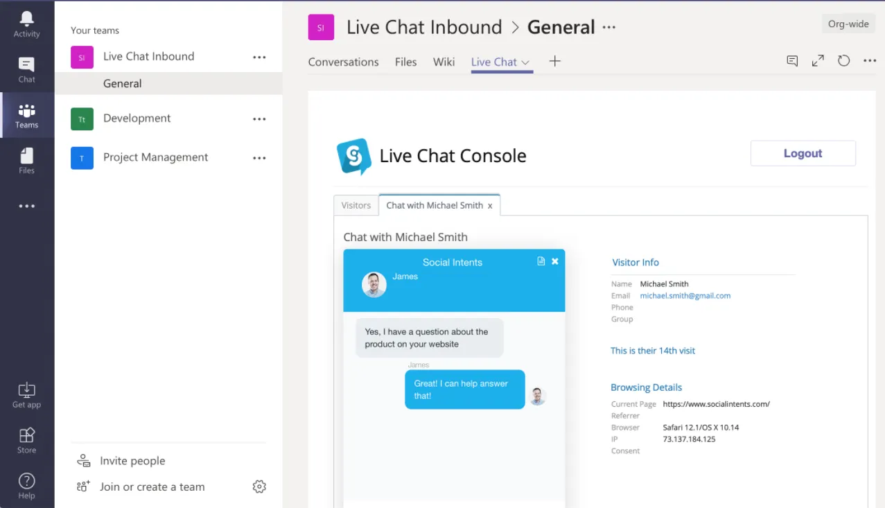Open the Activity bell in sidebar
The image size is (885, 508).
coord(26,24)
